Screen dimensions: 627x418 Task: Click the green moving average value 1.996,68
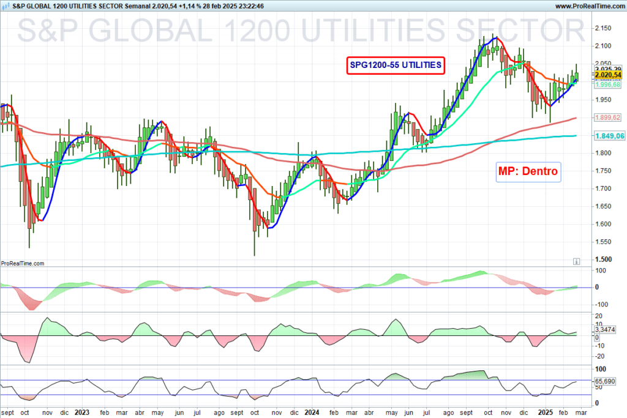pos(608,84)
